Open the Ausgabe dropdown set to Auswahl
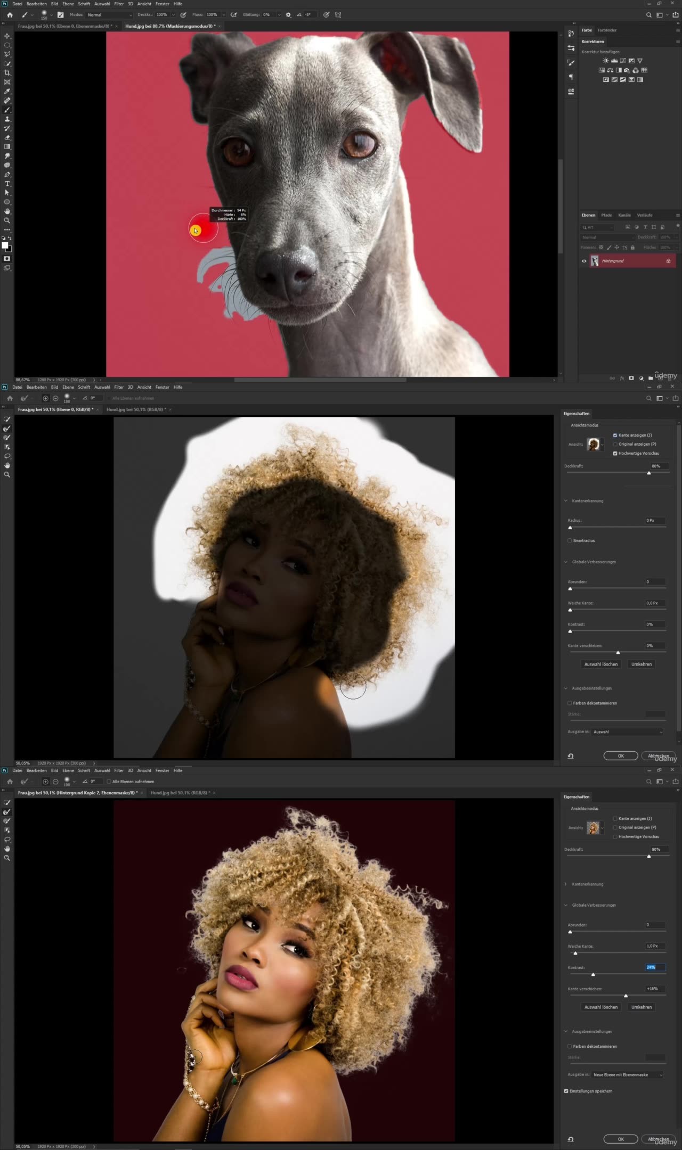The image size is (682, 1150). (628, 732)
